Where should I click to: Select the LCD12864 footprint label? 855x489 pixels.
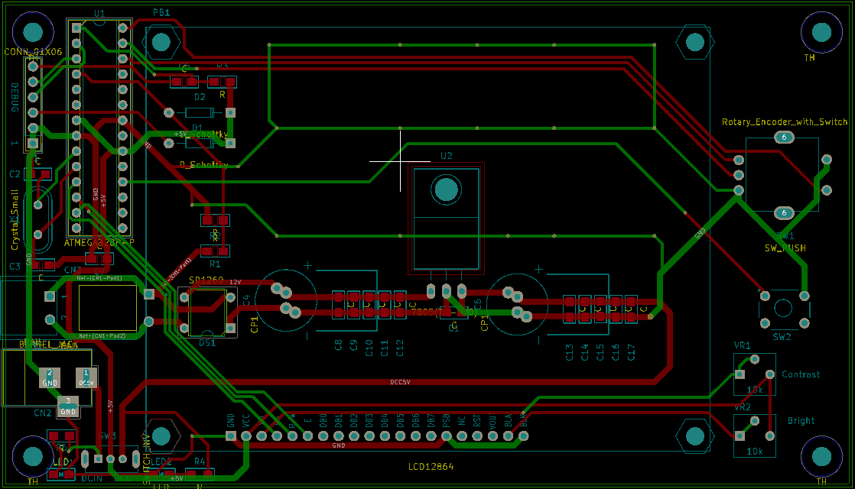[x=431, y=467]
